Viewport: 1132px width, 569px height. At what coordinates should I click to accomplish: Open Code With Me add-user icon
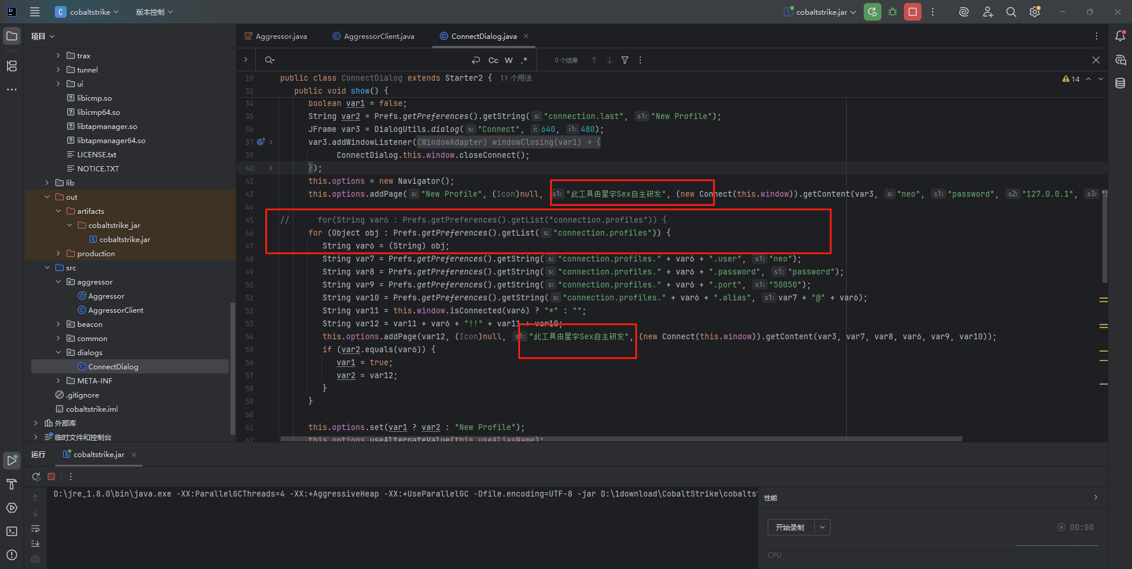(x=988, y=12)
